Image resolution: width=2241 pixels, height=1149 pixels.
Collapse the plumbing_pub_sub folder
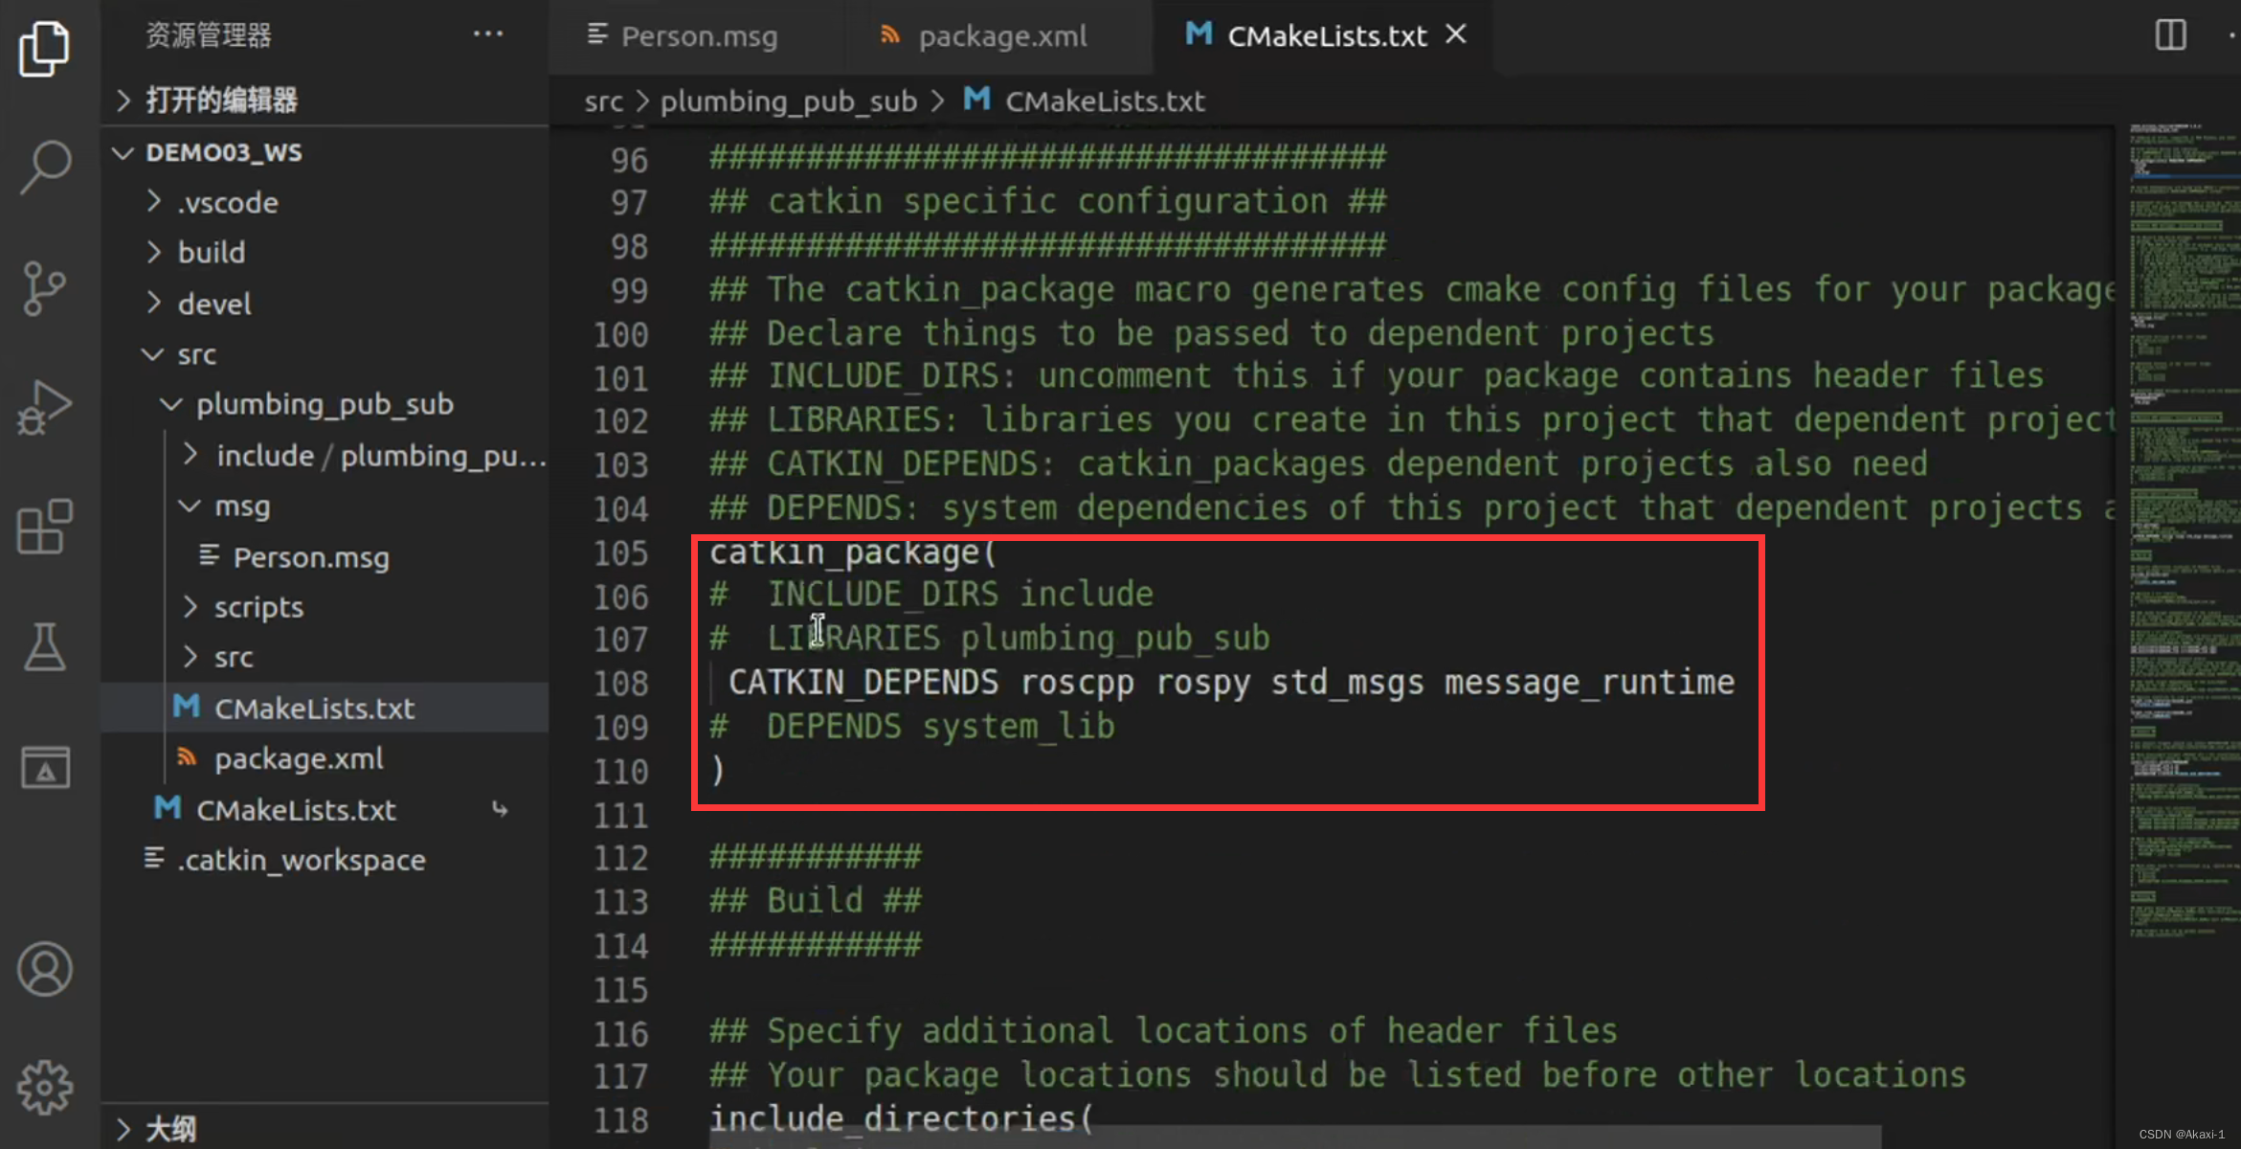pyautogui.click(x=324, y=404)
